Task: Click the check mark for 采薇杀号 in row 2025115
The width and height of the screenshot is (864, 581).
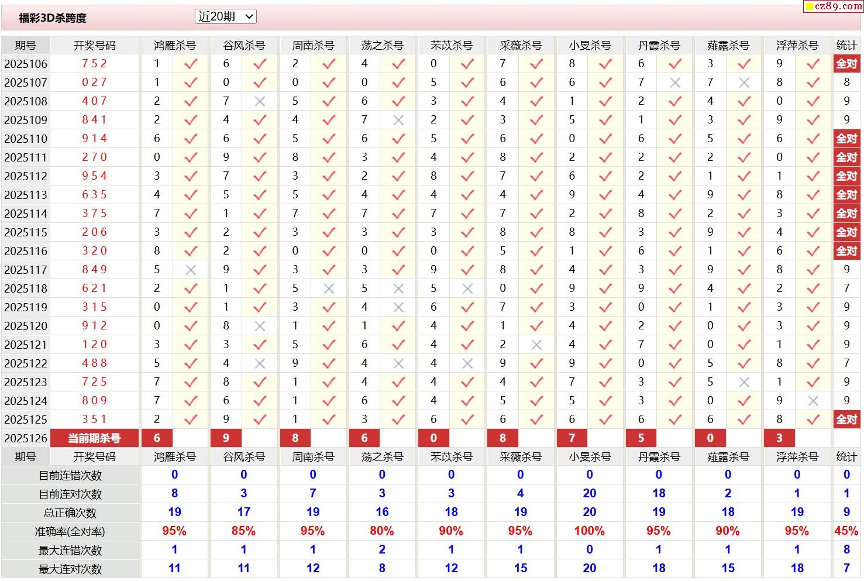Action: pos(536,232)
